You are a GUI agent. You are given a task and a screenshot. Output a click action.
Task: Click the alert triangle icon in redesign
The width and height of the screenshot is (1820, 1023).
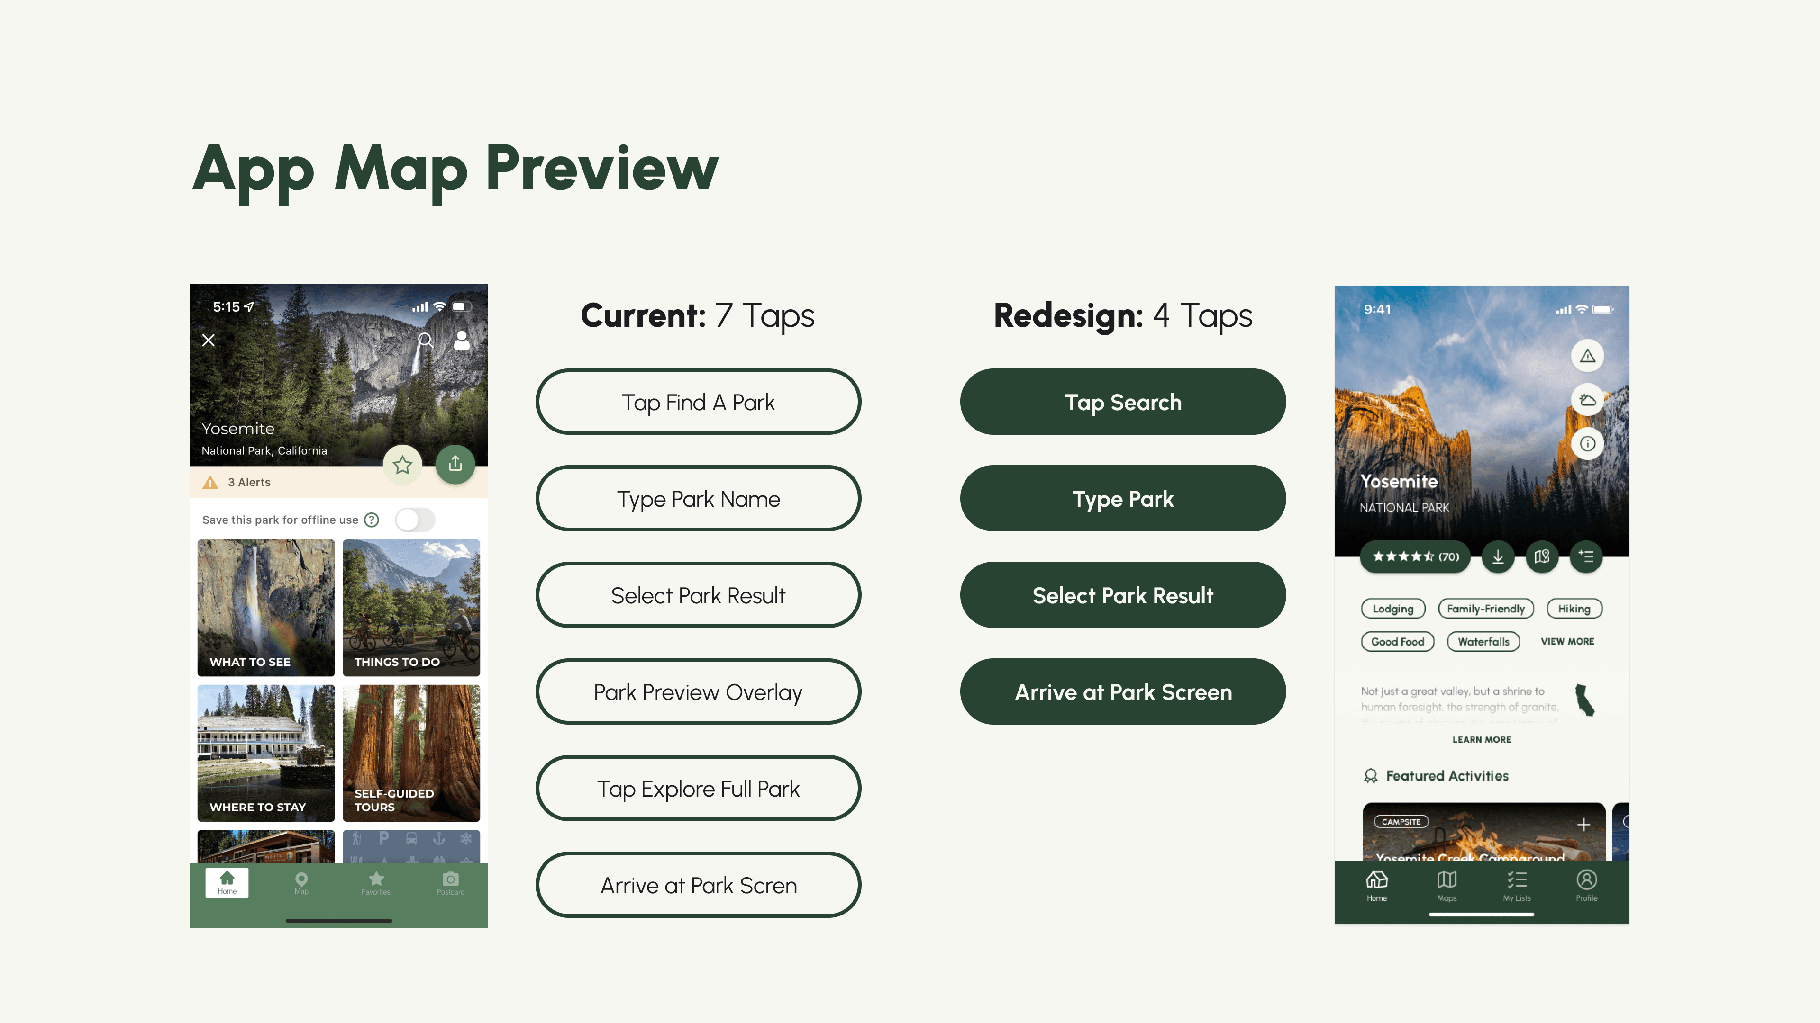(x=1587, y=356)
